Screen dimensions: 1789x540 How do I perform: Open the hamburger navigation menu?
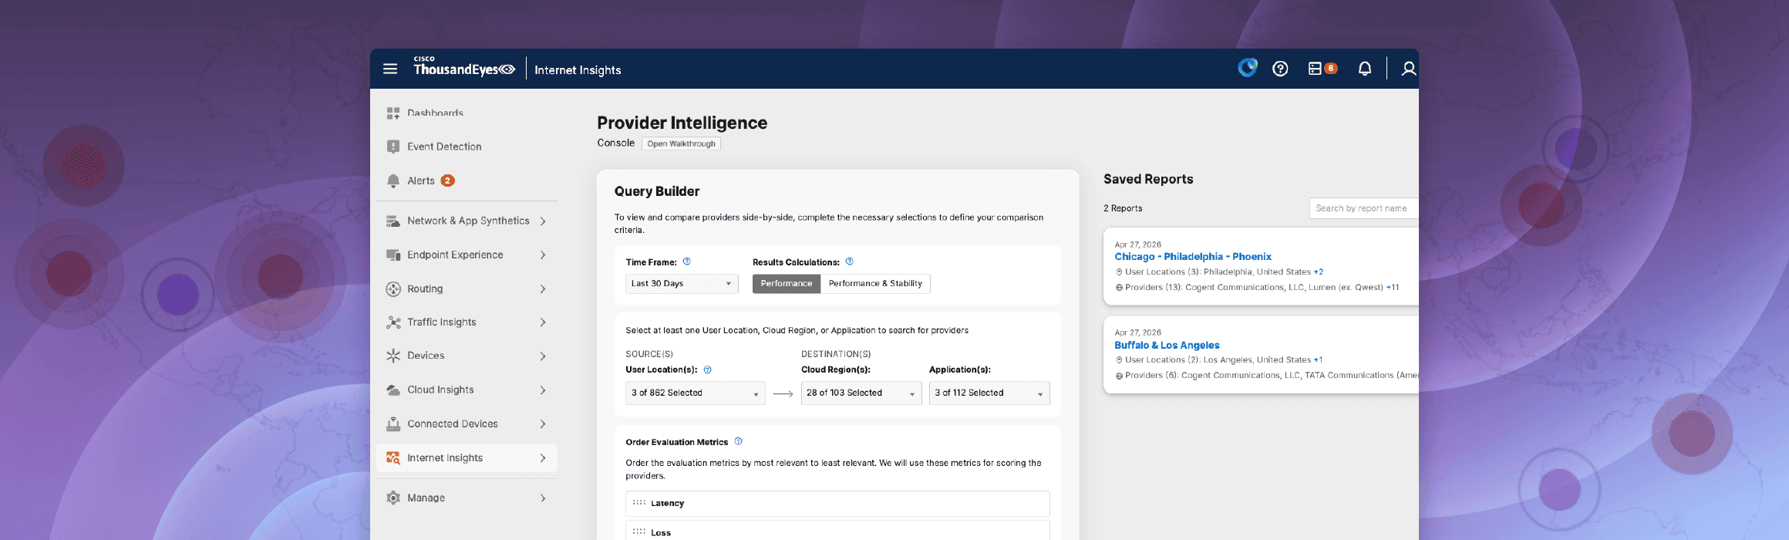[390, 69]
